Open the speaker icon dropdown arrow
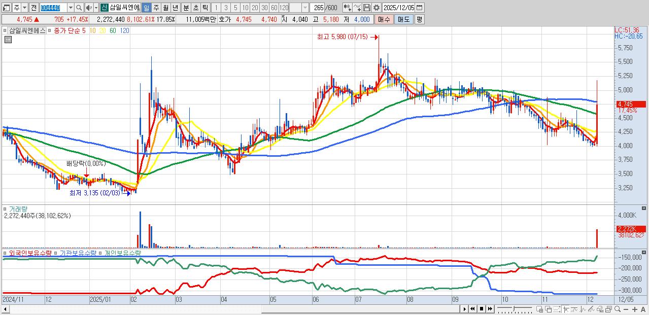Viewport: 649px width, 315px height. (x=96, y=8)
